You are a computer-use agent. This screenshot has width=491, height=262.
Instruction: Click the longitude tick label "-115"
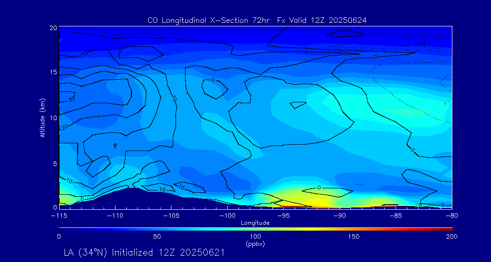(x=59, y=216)
